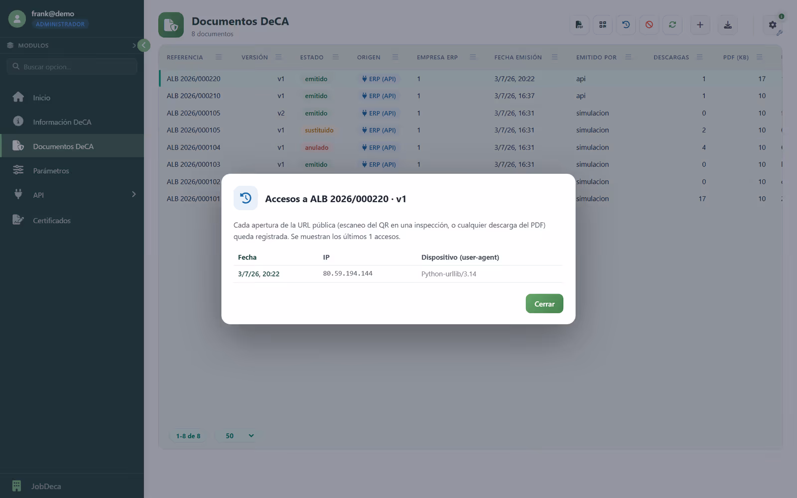Open the Estado column filter menu
This screenshot has height=498, width=797.
[x=335, y=57]
